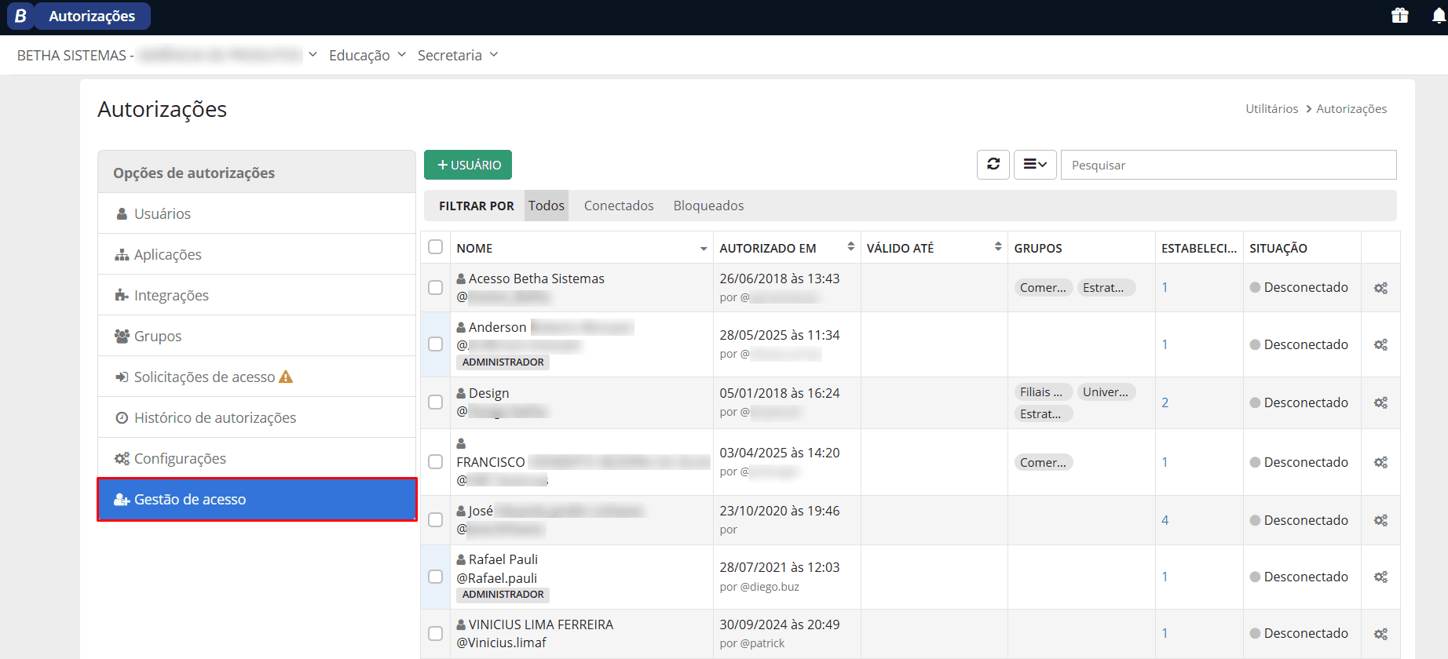Filter users by Conectados
The image size is (1448, 659).
click(619, 206)
